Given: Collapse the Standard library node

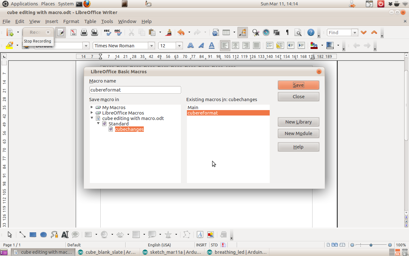Looking at the screenshot, I should (98, 124).
